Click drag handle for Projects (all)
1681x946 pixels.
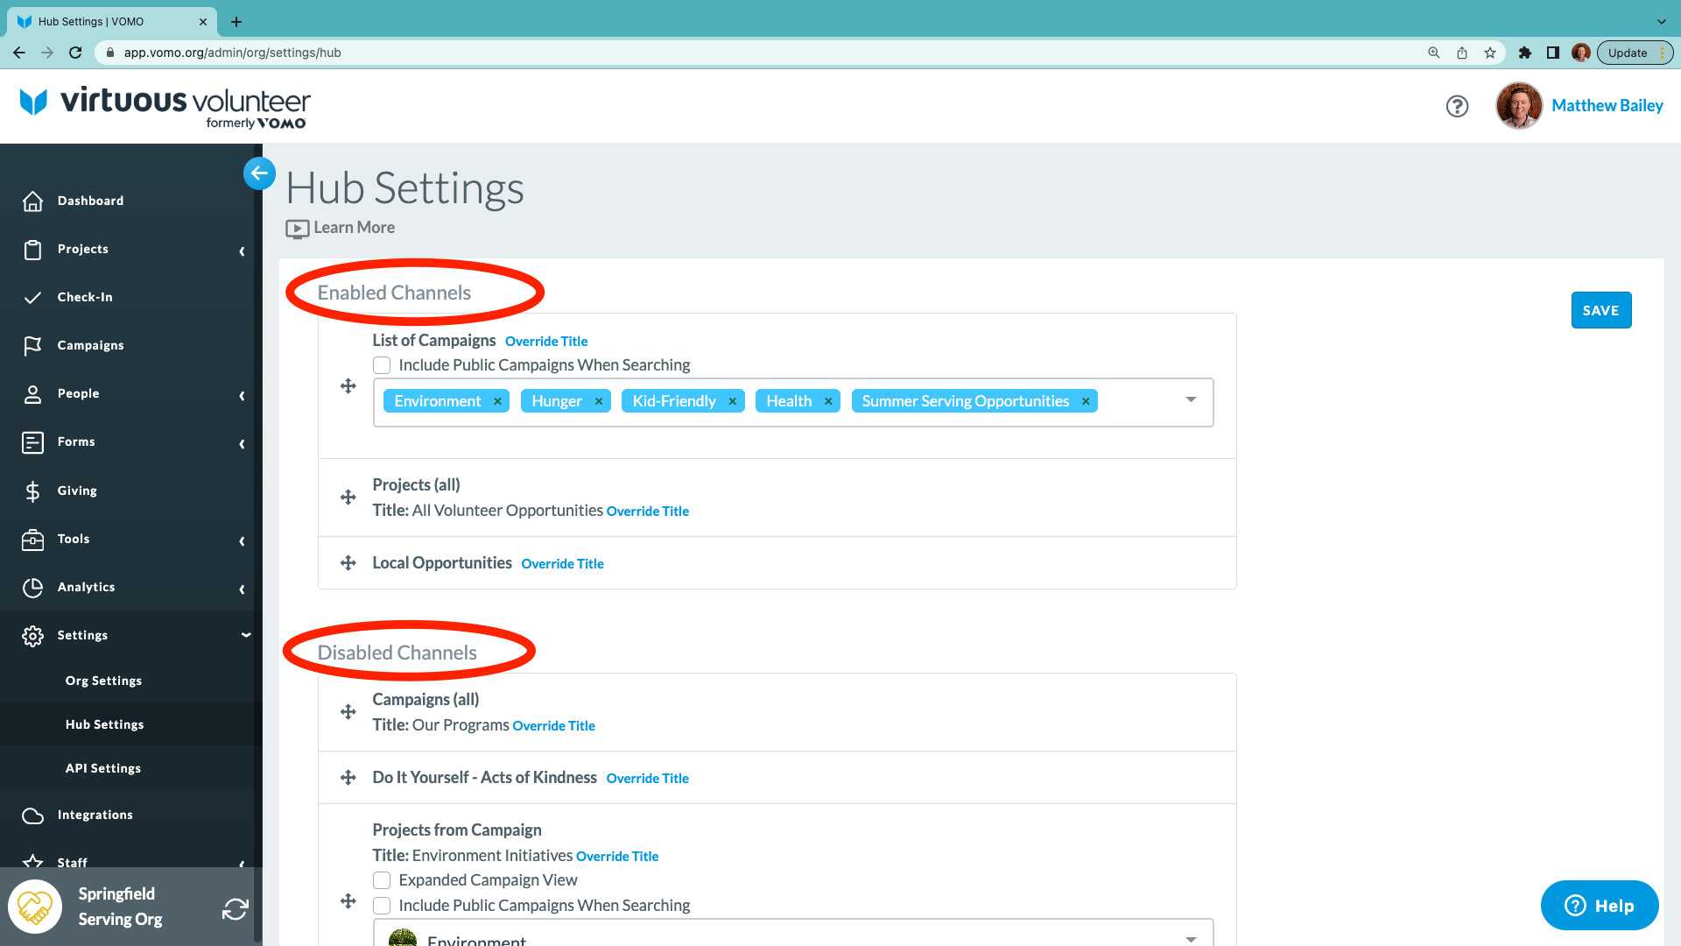[x=348, y=498]
